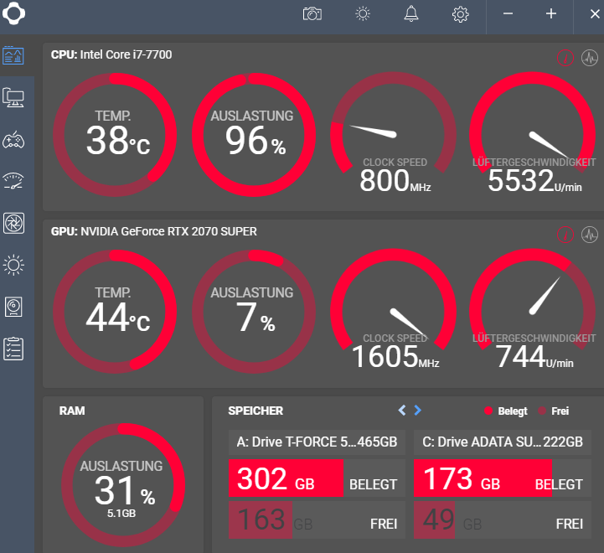Click the Belegt legend red dot
This screenshot has height=553, width=604.
[x=488, y=411]
